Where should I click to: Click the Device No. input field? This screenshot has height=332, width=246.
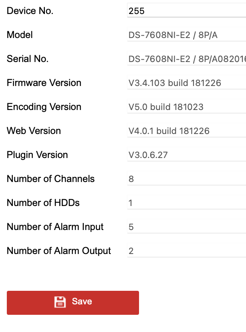pos(184,11)
